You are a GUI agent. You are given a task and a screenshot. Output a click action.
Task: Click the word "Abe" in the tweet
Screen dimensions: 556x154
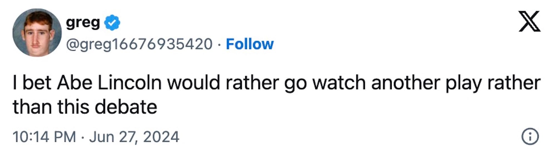(75, 83)
